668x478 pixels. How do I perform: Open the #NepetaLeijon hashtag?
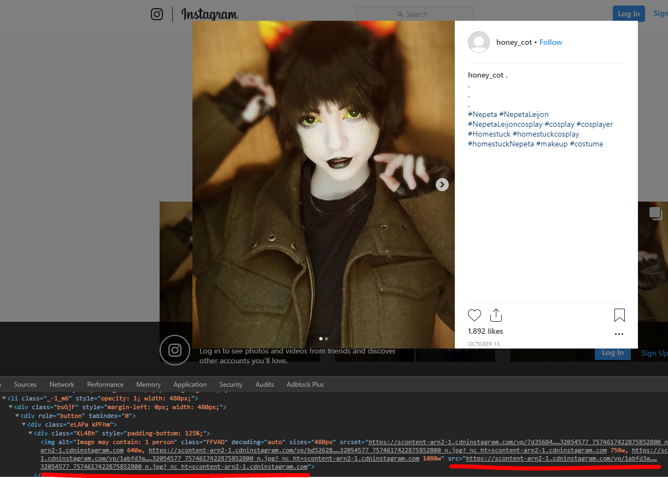coord(524,114)
